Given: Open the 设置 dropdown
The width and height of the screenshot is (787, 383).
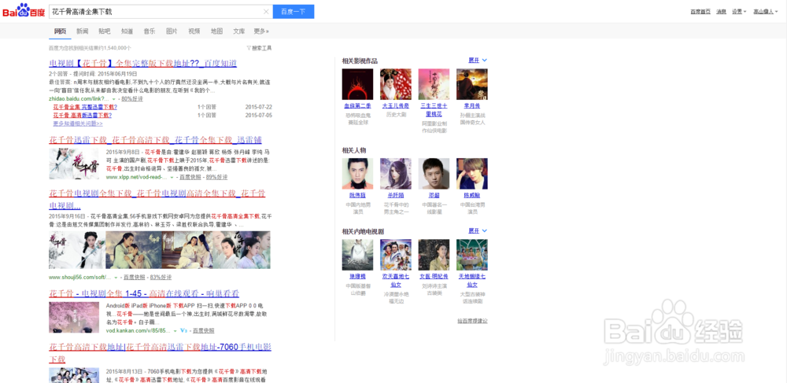Looking at the screenshot, I should (x=739, y=12).
